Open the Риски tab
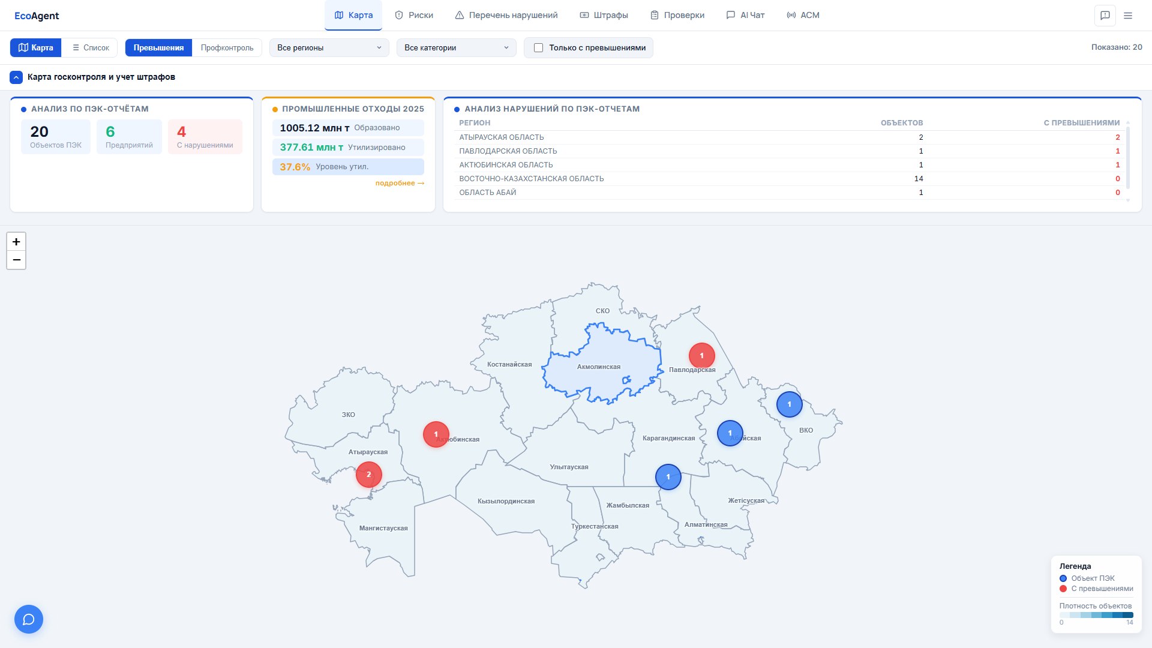Viewport: 1152px width, 648px height. pyautogui.click(x=414, y=15)
